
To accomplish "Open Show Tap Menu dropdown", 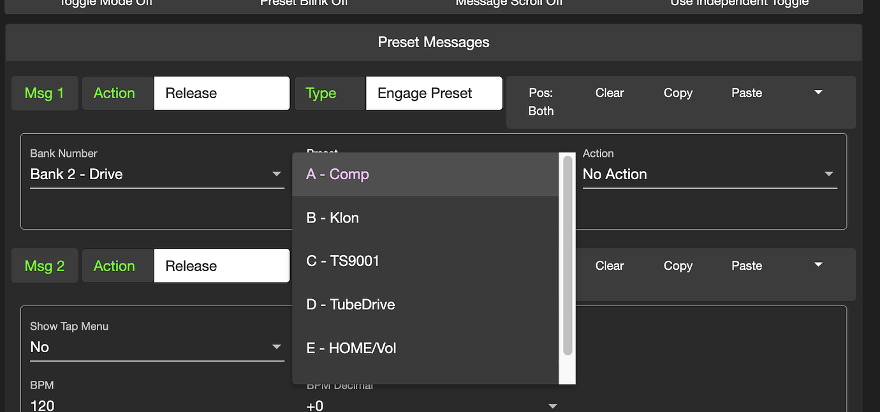I will [277, 347].
